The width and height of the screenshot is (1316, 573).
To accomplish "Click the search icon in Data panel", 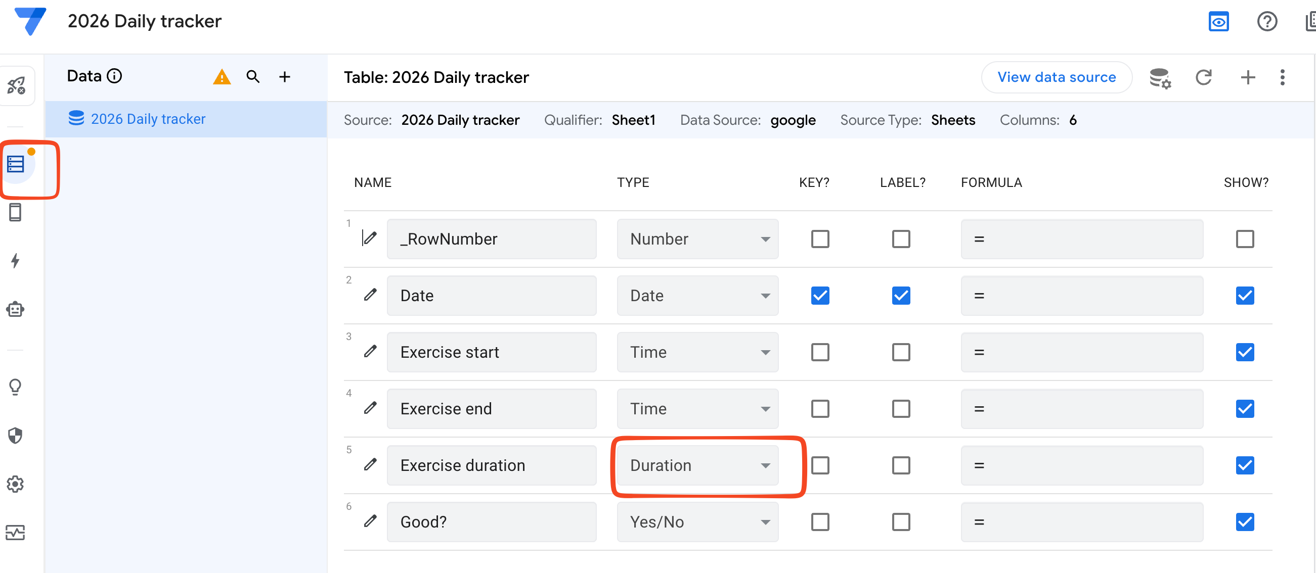I will 253,77.
